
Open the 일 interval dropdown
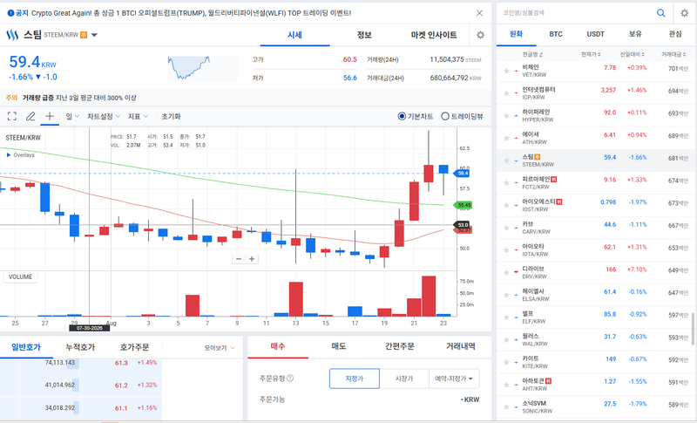coord(72,116)
